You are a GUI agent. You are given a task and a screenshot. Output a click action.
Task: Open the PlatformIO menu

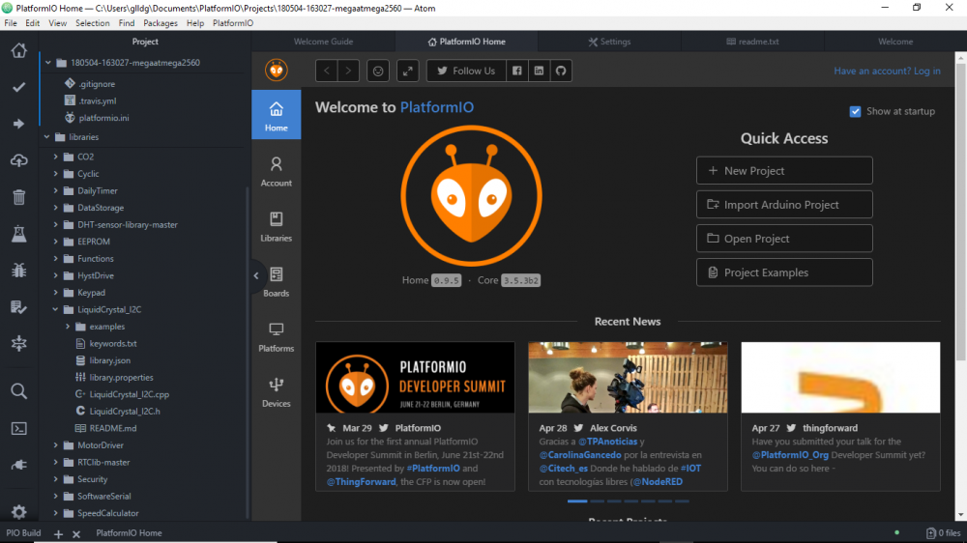(233, 23)
